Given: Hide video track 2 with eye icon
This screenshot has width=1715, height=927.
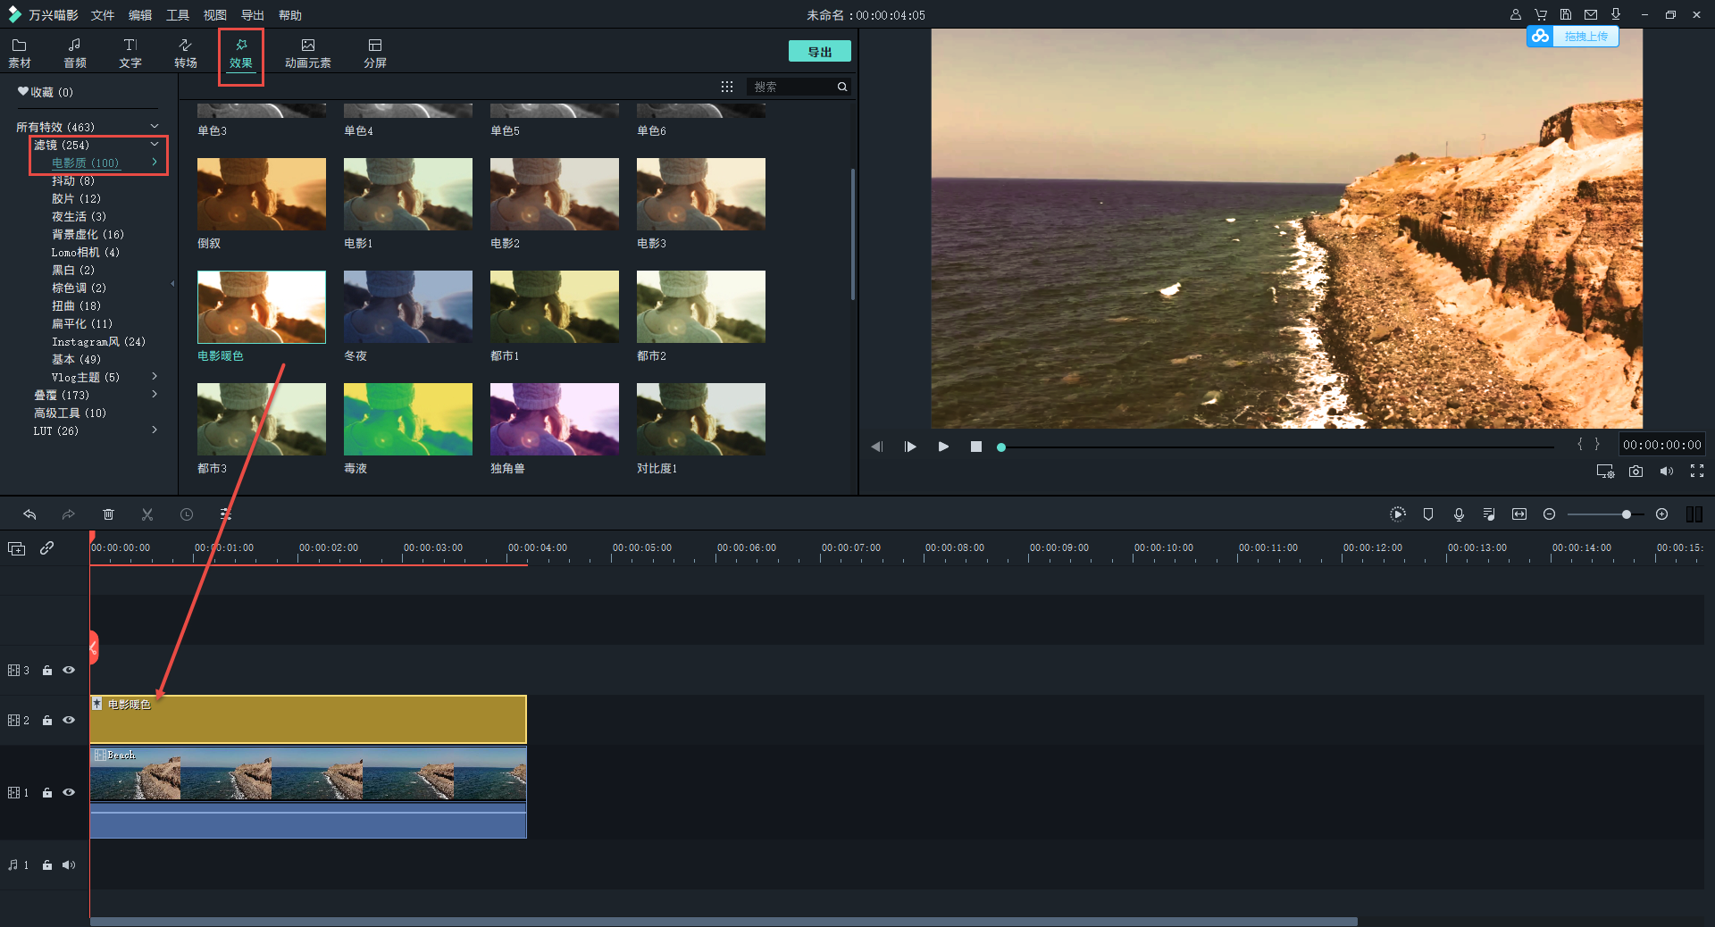Looking at the screenshot, I should pos(69,720).
